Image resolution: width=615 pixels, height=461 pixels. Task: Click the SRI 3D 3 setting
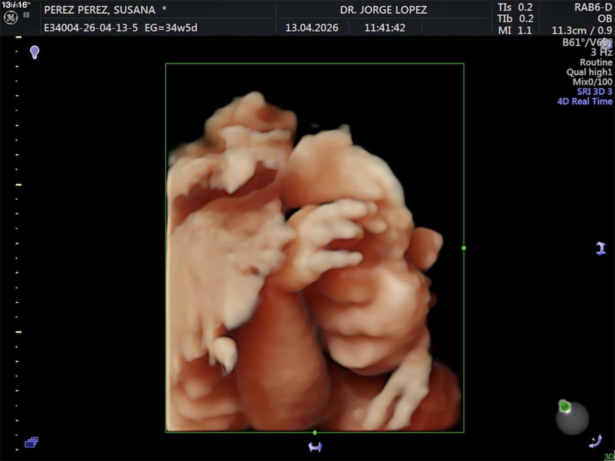click(x=594, y=92)
